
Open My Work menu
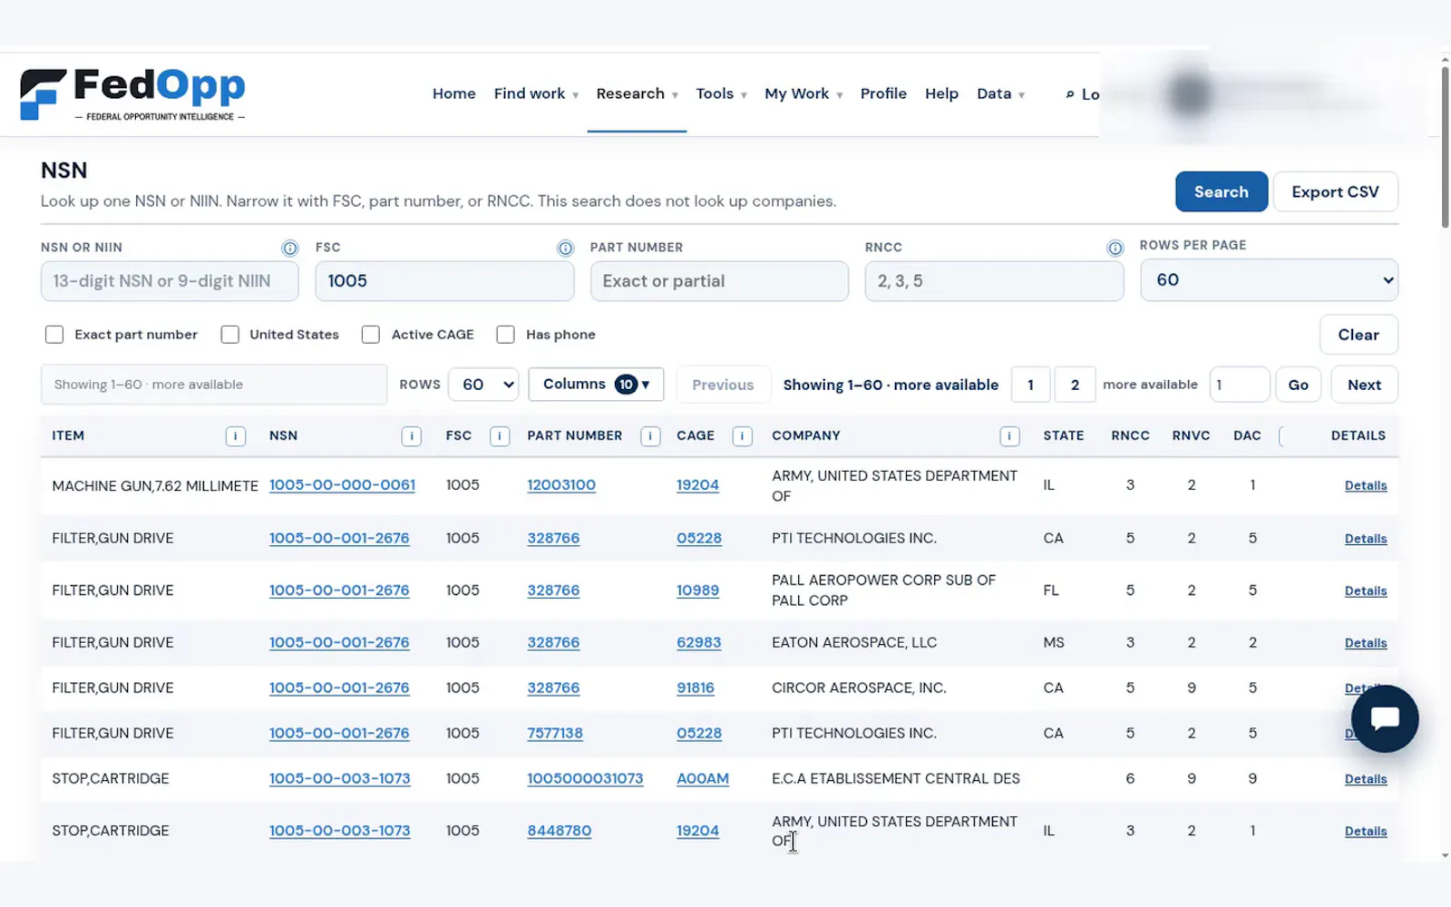(803, 93)
